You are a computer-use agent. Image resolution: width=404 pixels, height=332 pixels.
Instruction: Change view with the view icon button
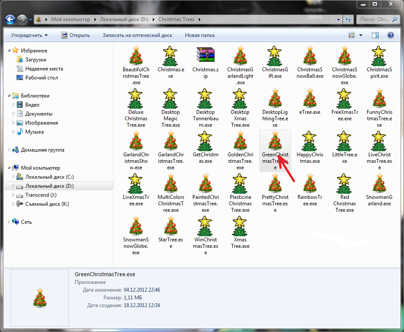coord(352,35)
